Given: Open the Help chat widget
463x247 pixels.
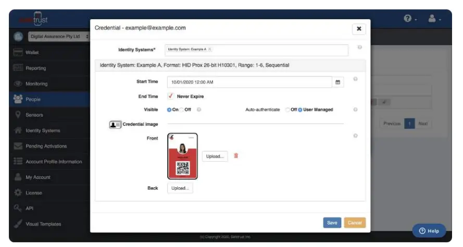Looking at the screenshot, I should click(429, 231).
